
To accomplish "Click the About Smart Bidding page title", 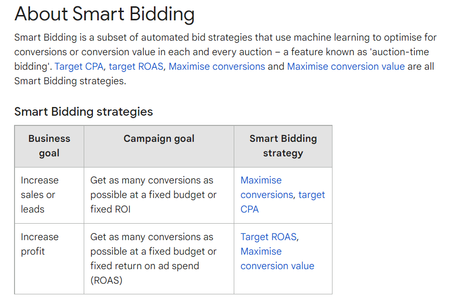I will click(104, 14).
